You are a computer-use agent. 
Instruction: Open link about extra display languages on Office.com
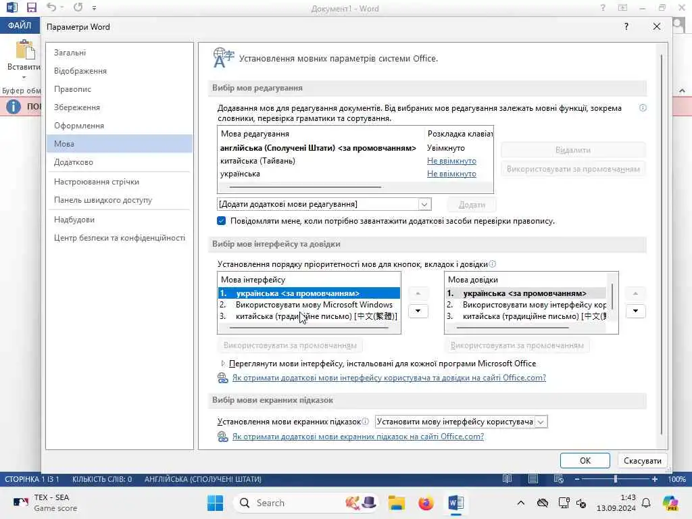pos(389,378)
